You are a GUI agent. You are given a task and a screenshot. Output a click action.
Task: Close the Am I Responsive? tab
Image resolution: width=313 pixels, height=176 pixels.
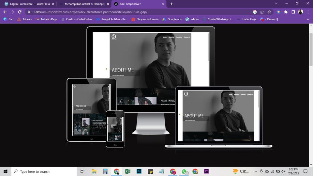click(162, 4)
